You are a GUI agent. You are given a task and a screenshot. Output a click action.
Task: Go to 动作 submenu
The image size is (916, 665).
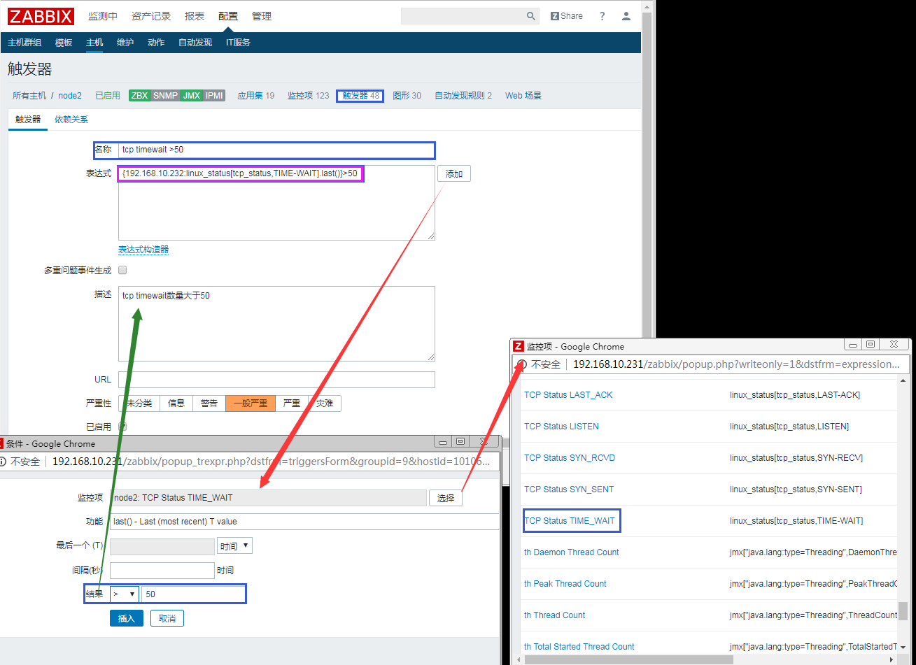tap(156, 43)
